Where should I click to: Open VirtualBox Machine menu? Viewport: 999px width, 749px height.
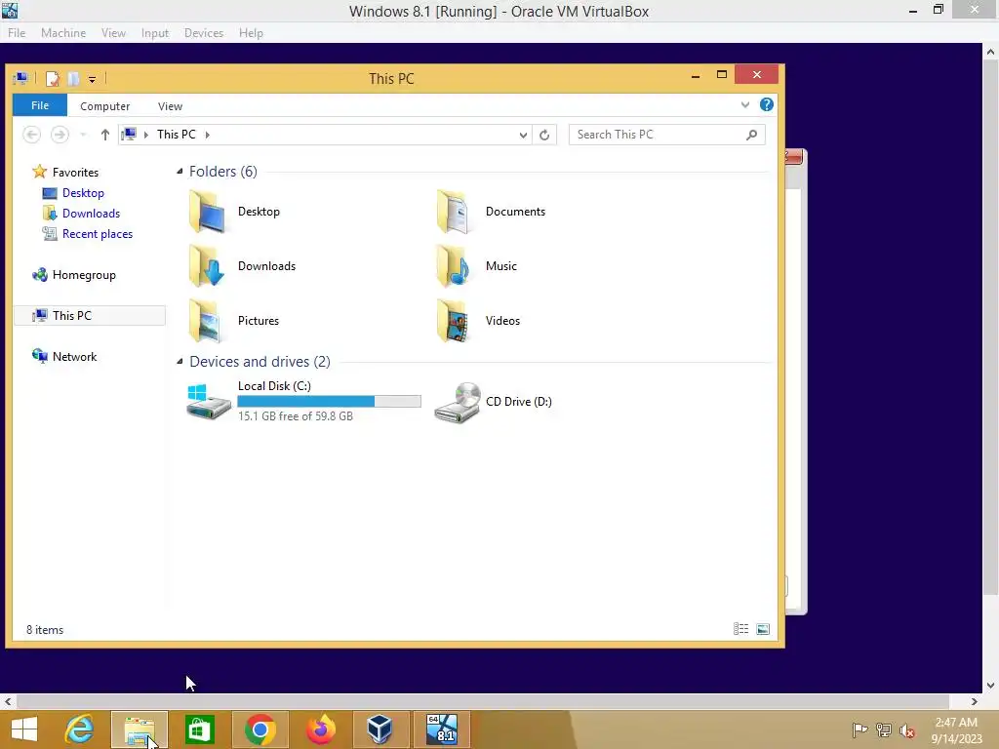(x=63, y=33)
